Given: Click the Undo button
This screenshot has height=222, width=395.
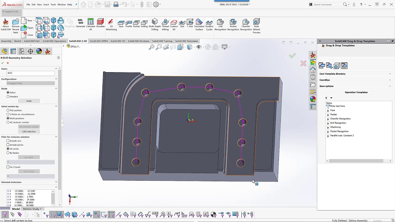Looking at the screenshot, I should tap(29, 101).
